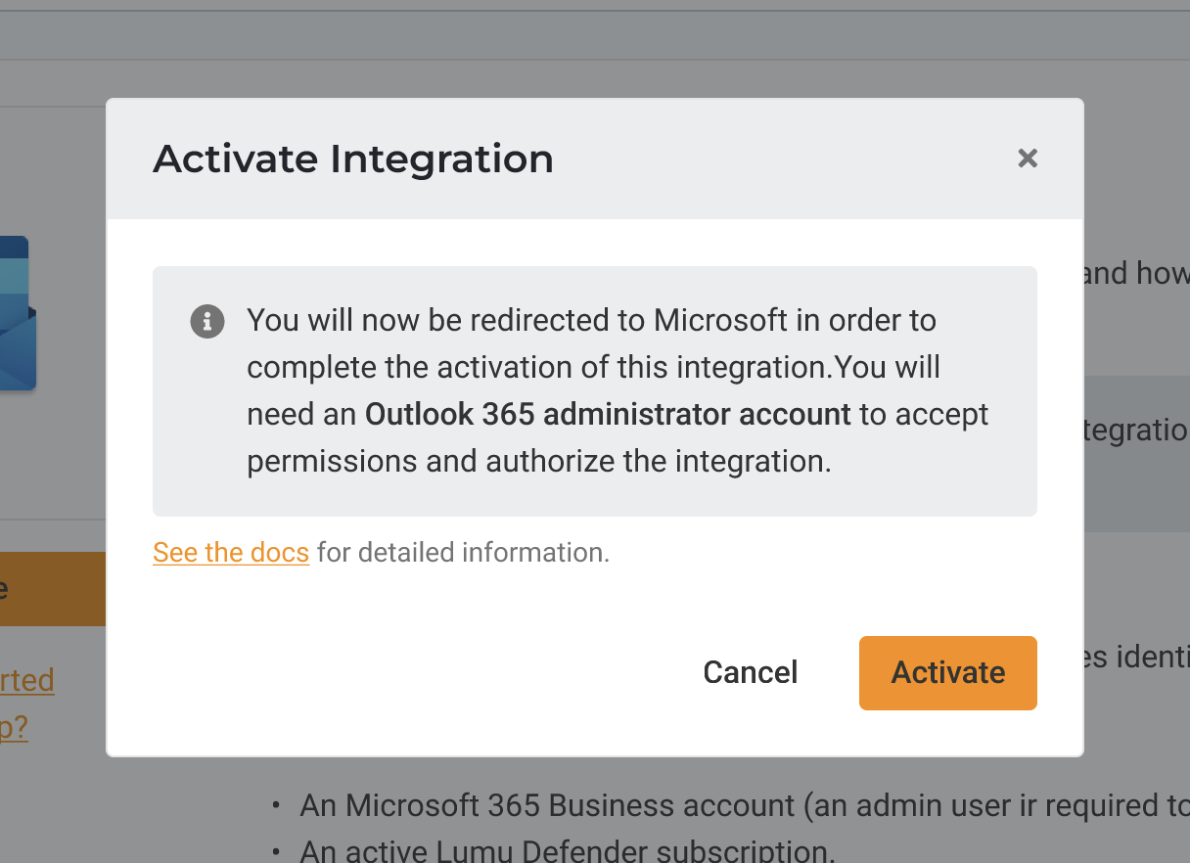This screenshot has width=1190, height=863.
Task: Click the "and how" text behind the dialog
Action: [x=1135, y=273]
